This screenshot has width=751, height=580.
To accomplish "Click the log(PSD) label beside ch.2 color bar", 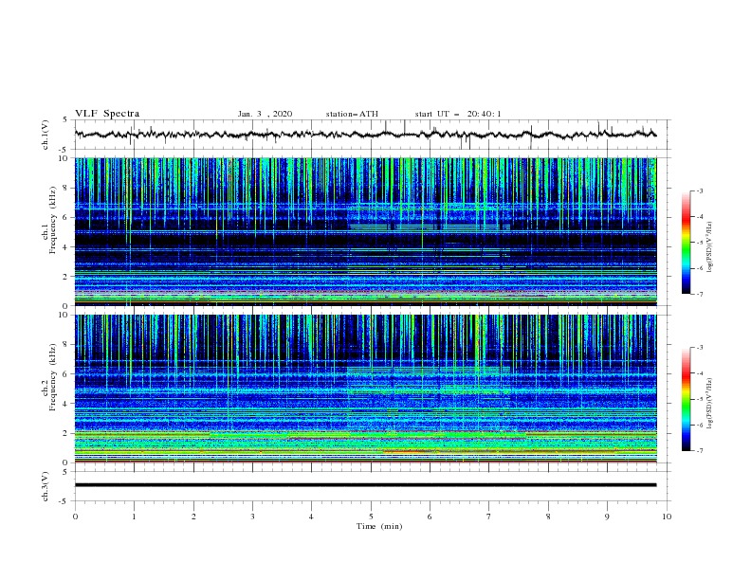I will coord(710,404).
